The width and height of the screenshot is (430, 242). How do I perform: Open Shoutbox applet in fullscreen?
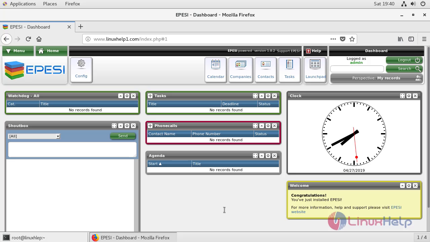[114, 126]
